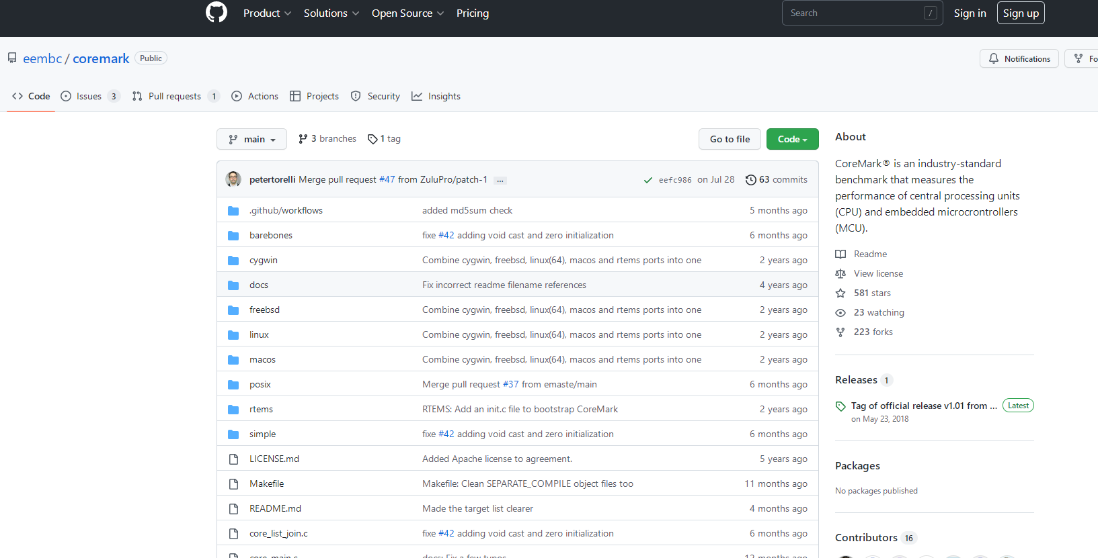Open 'Added Apache license to agreement' commit
This screenshot has width=1098, height=558.
pos(497,459)
